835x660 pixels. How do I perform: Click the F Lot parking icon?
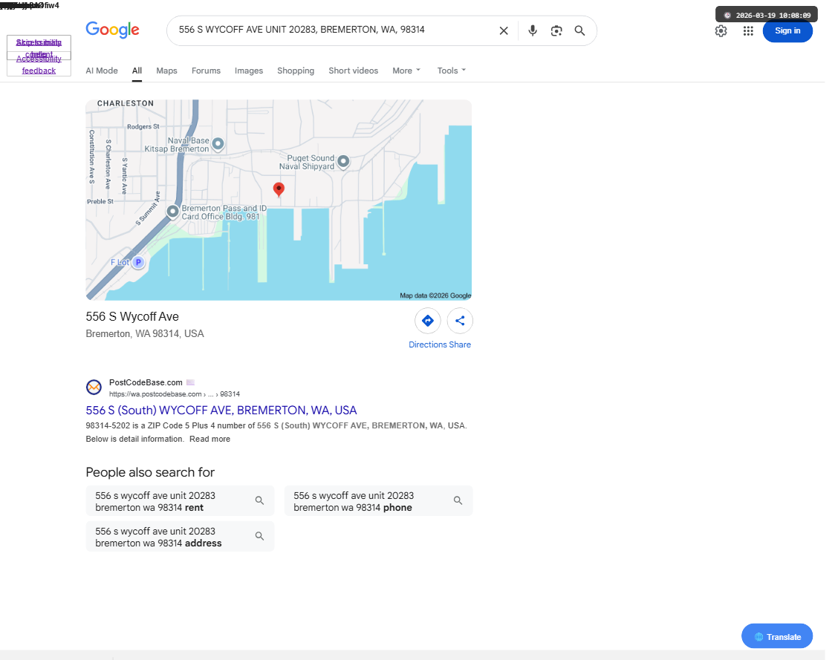pos(138,262)
